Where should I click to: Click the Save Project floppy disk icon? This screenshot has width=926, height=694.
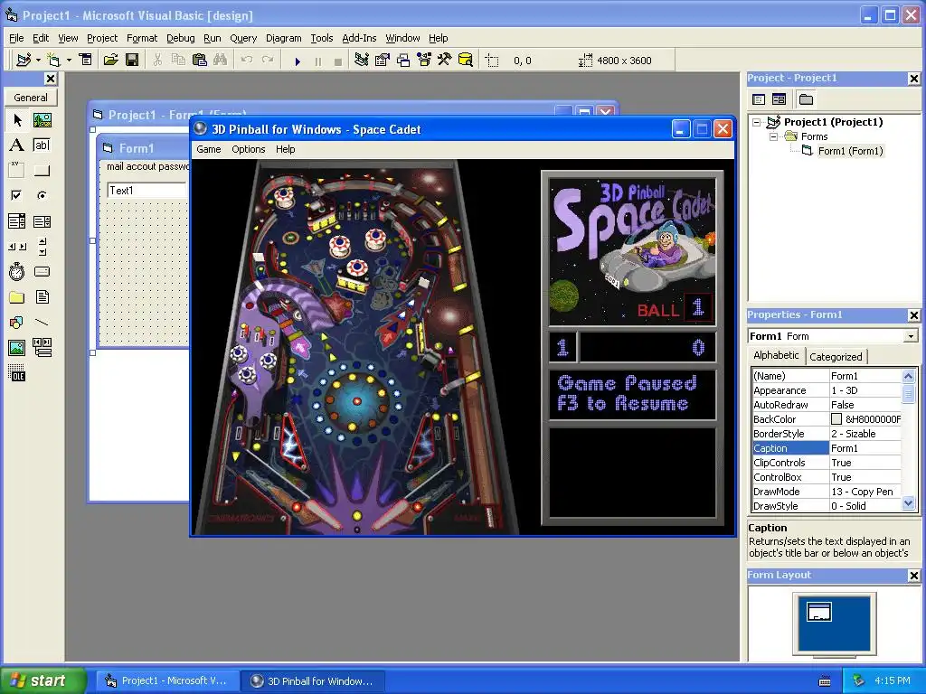click(x=132, y=60)
